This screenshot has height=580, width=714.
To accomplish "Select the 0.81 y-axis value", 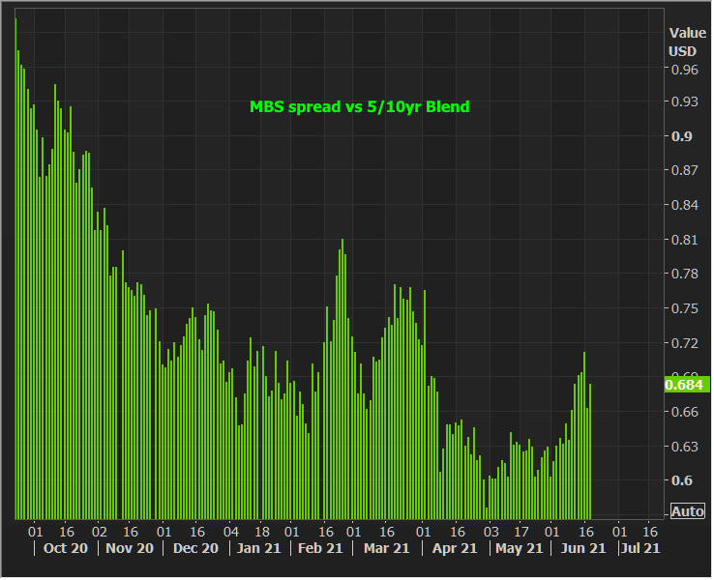I will pyautogui.click(x=685, y=240).
